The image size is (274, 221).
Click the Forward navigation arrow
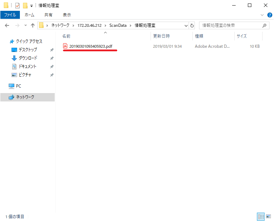click(17, 25)
